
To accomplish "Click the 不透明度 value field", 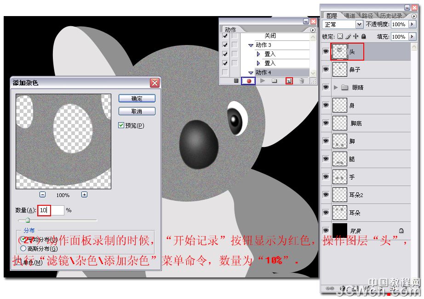I will 399,24.
